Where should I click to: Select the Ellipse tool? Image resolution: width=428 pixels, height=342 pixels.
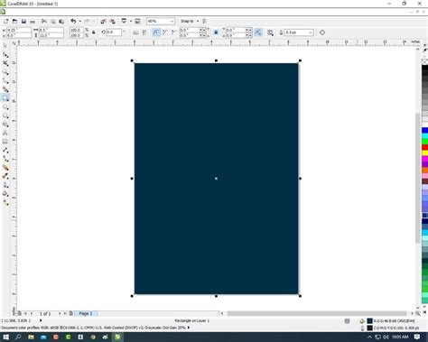(x=5, y=106)
